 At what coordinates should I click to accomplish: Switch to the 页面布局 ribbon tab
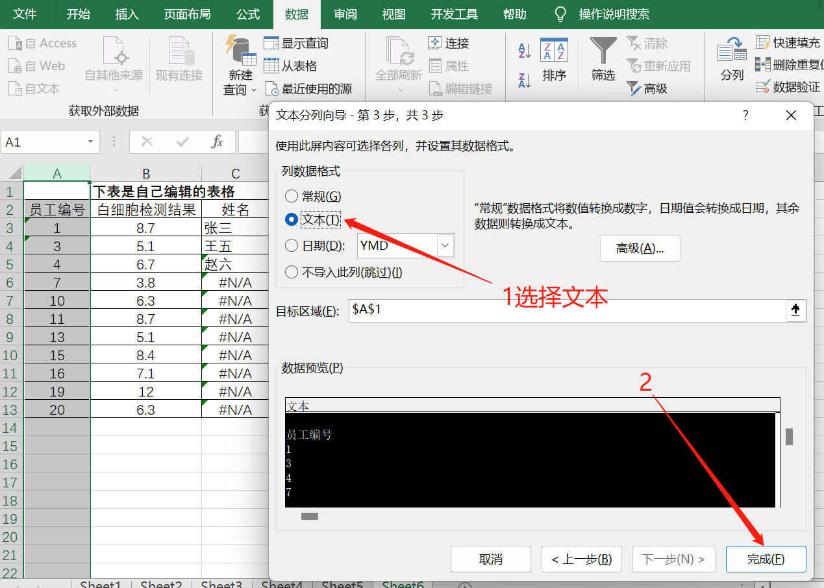point(187,14)
